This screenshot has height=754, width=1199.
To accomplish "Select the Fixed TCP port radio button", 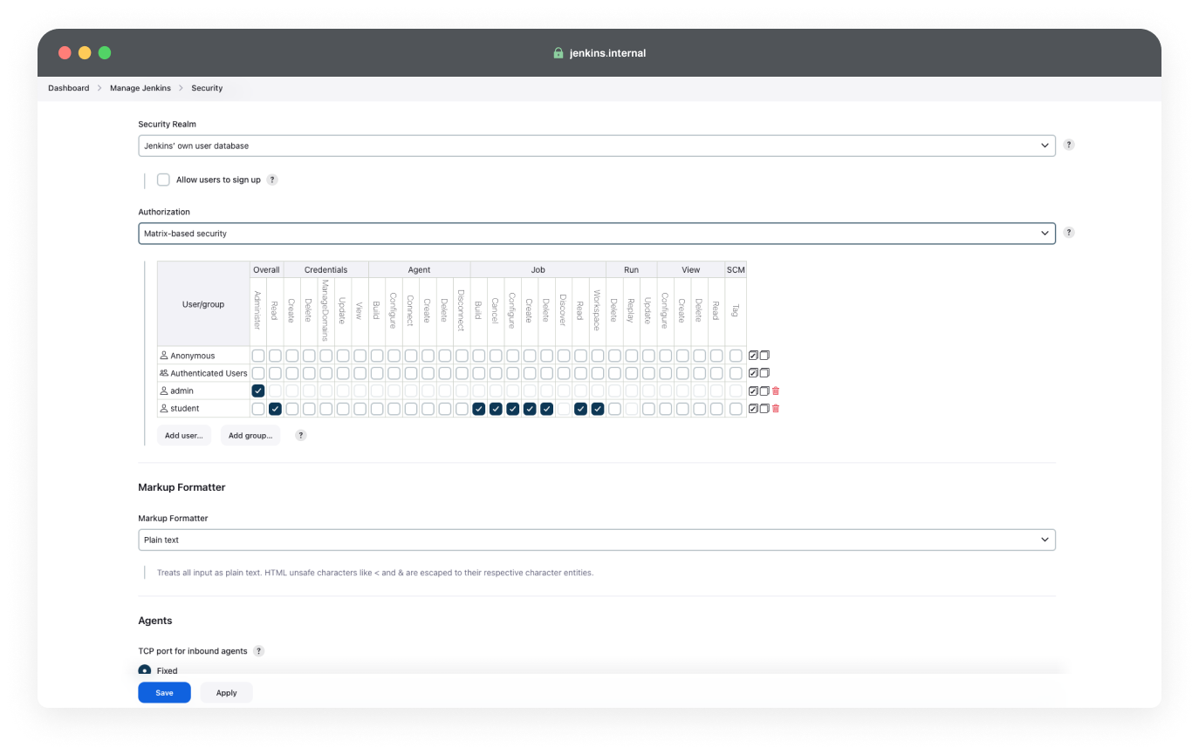I will [145, 671].
